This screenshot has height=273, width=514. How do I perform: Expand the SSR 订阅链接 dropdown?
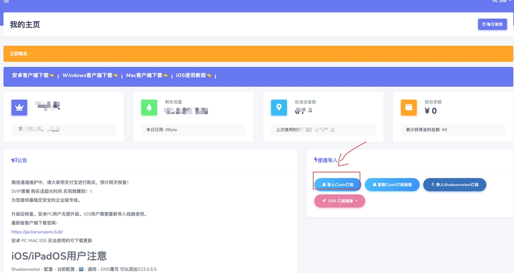tap(339, 201)
